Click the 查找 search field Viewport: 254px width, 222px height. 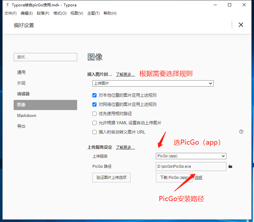(45, 57)
